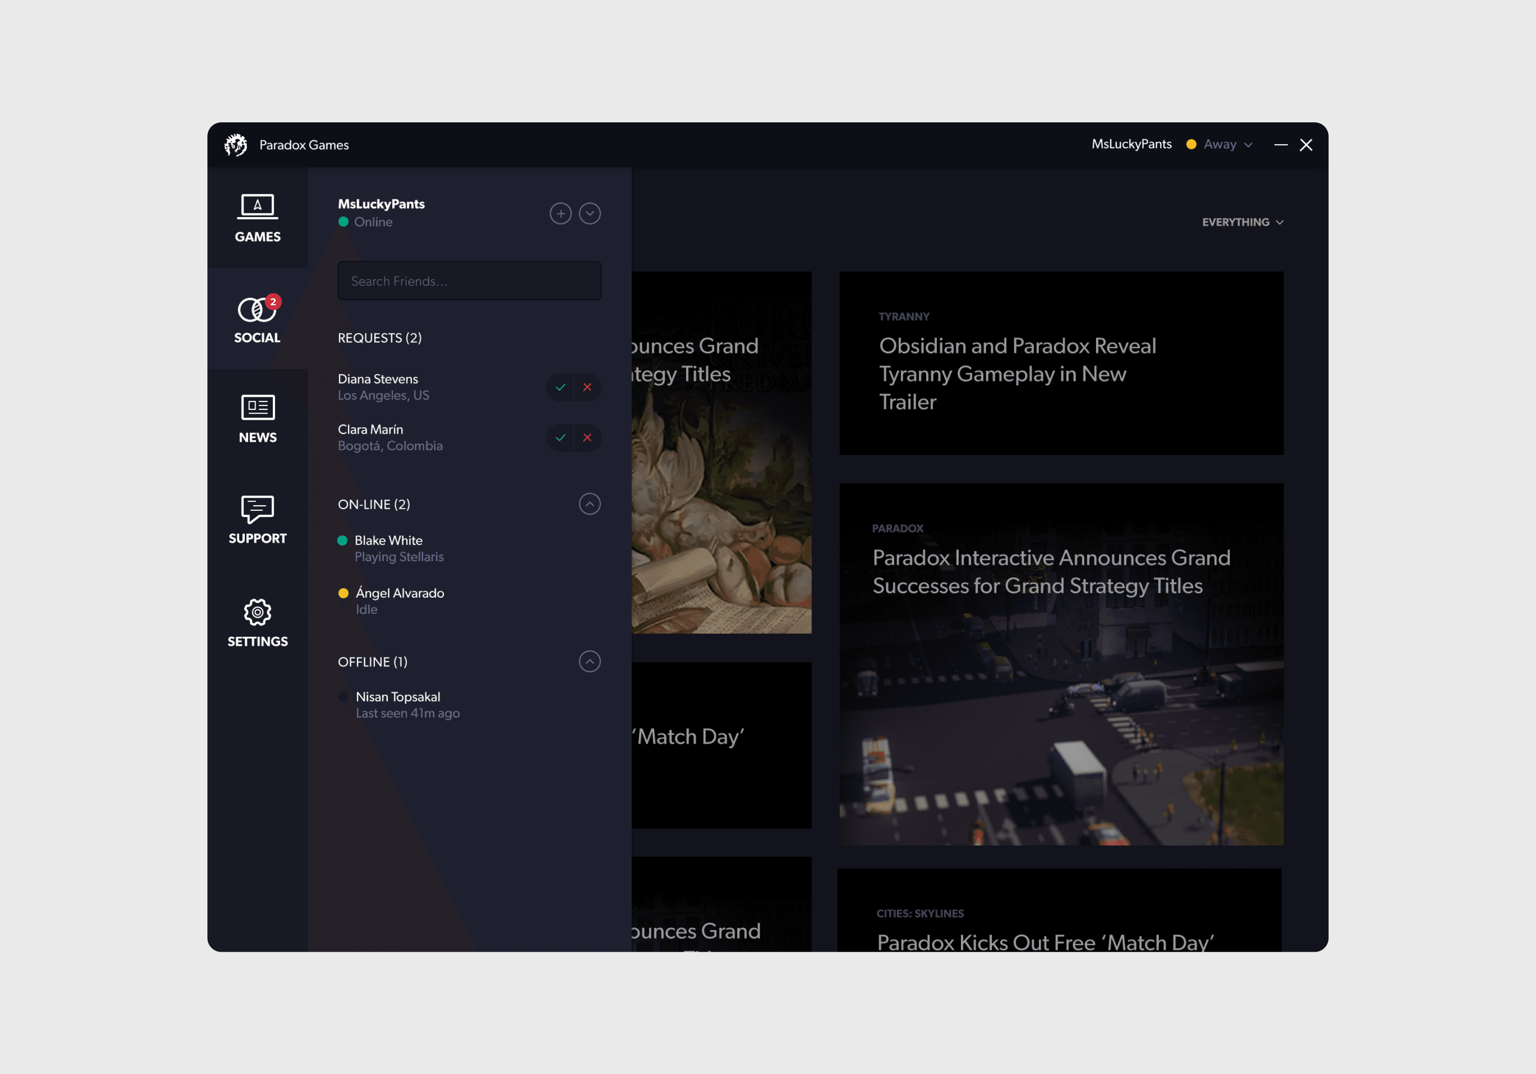Accept Diana Stevens' friend request
The image size is (1536, 1074).
click(x=561, y=387)
